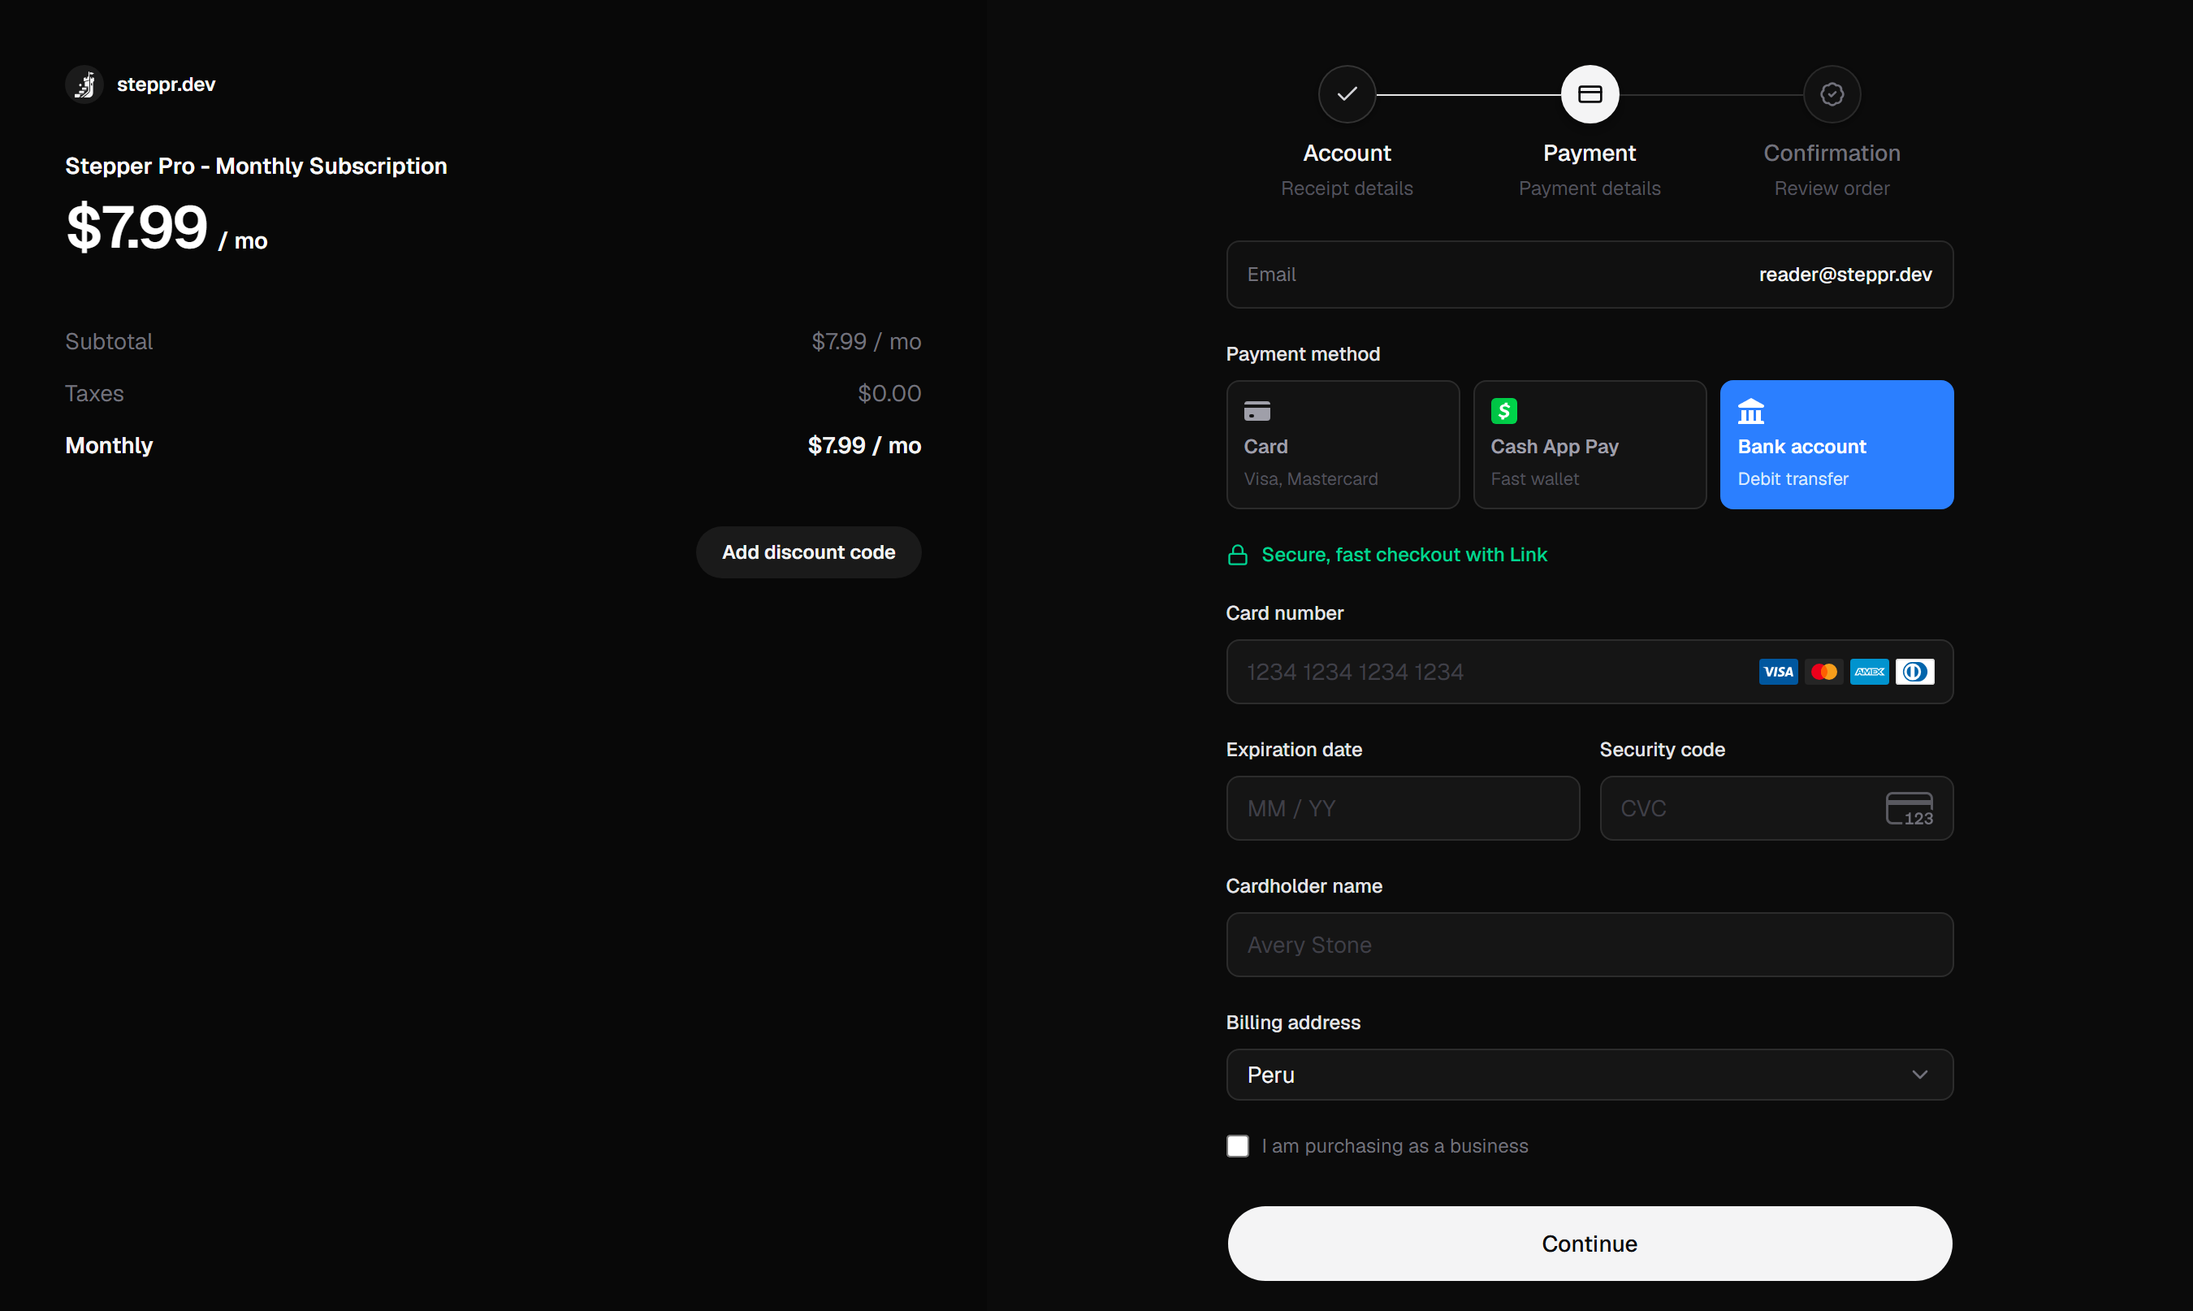Click the Payment step card icon
The width and height of the screenshot is (2193, 1311).
coord(1590,93)
